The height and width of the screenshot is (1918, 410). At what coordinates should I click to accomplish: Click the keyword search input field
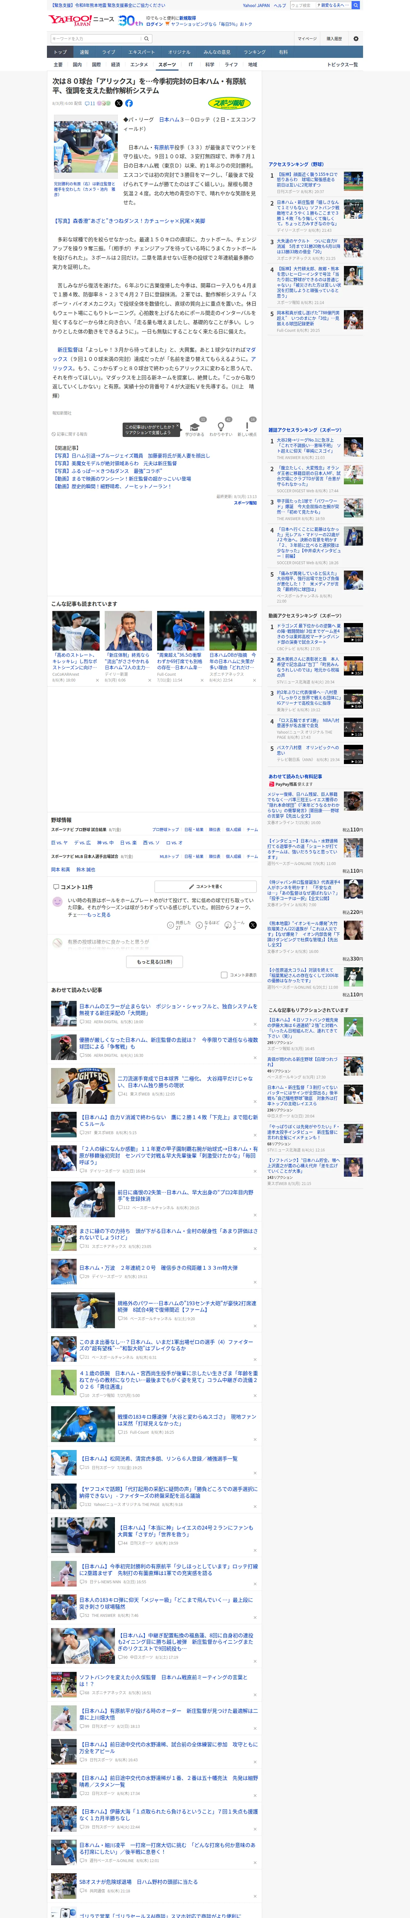click(96, 39)
